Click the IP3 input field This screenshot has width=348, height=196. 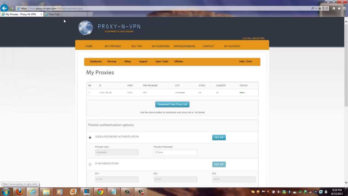tap(234, 179)
